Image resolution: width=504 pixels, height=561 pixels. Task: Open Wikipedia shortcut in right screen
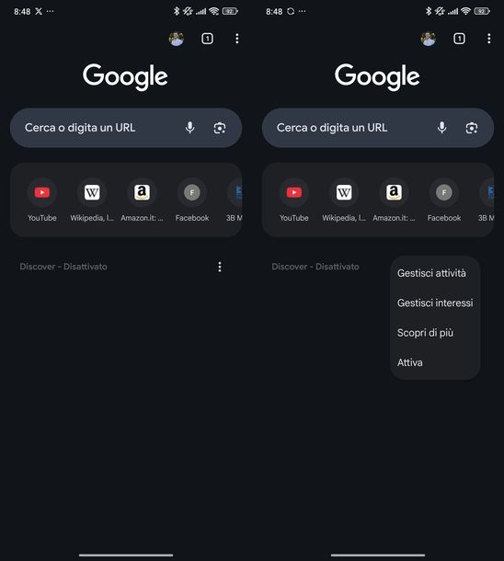344,200
